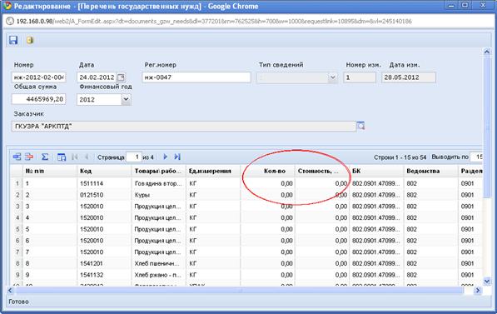497x314 pixels.
Task: Open the Тип сведений dropdown
Action: pyautogui.click(x=332, y=77)
